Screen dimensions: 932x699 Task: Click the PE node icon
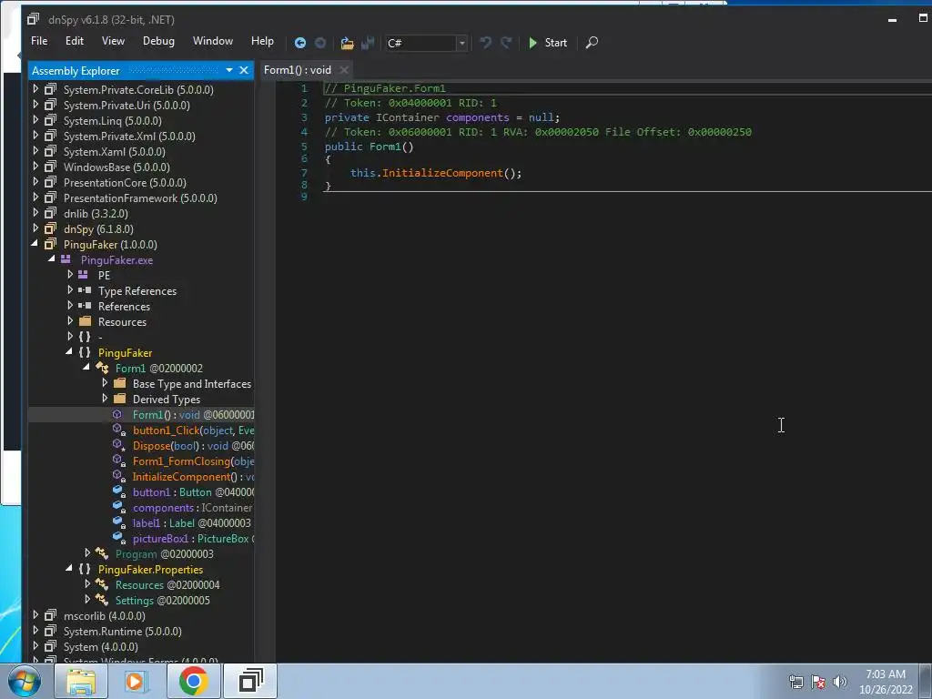click(x=83, y=275)
